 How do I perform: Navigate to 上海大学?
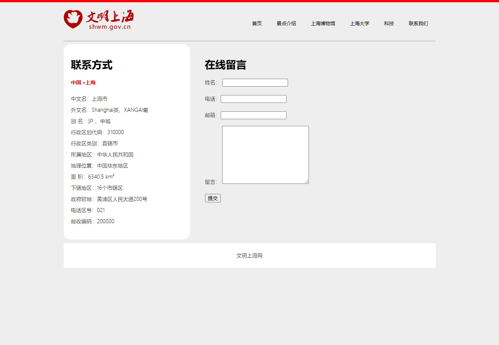(359, 23)
